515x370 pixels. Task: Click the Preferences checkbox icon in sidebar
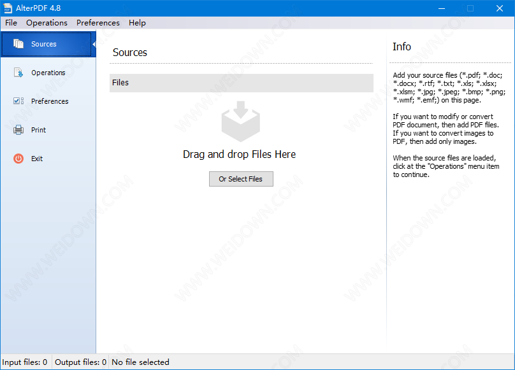(18, 101)
